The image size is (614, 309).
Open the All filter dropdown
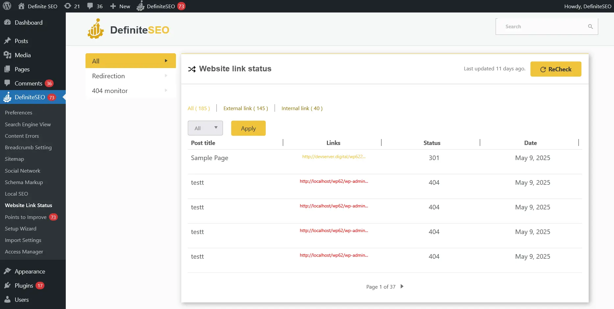point(205,128)
